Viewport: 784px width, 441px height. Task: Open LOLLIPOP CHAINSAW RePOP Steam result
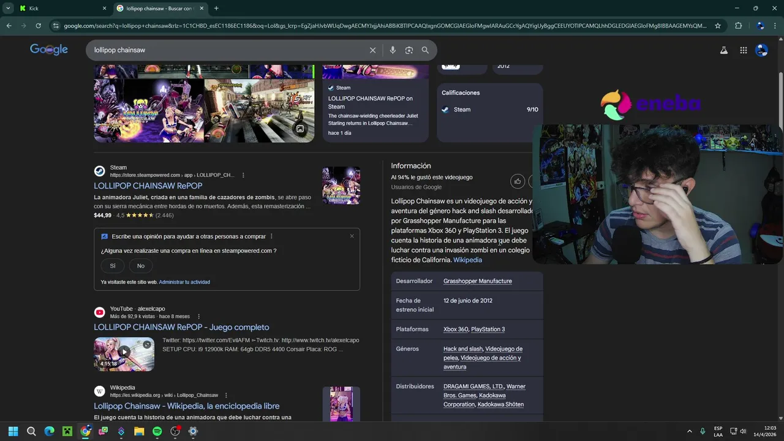point(148,186)
